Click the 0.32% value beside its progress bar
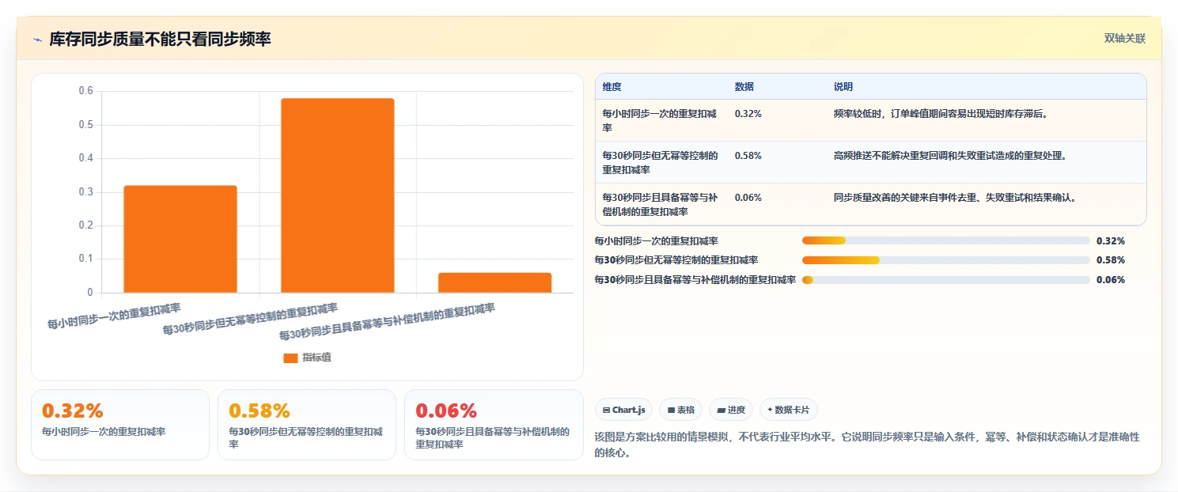1178x492 pixels. coord(1111,240)
